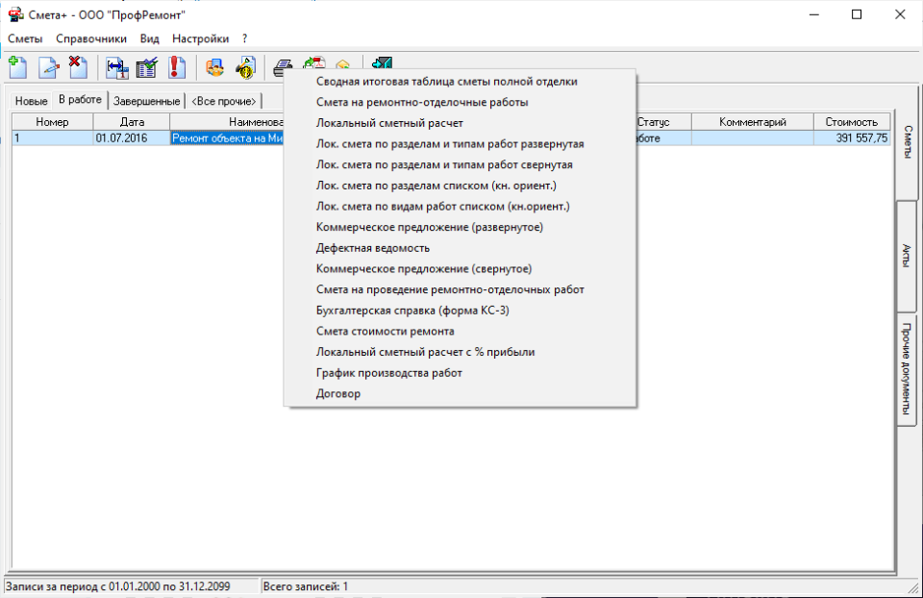923x598 pixels.
Task: Click the red exclamation mark document icon
Action: pyautogui.click(x=176, y=67)
